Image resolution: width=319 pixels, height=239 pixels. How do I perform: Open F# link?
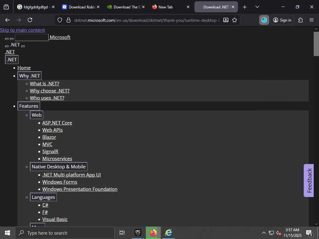tap(45, 212)
